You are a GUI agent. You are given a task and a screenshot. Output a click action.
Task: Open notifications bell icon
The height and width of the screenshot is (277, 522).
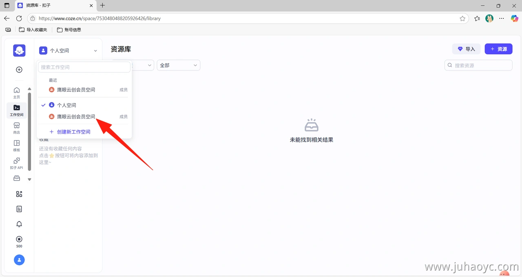pyautogui.click(x=19, y=224)
